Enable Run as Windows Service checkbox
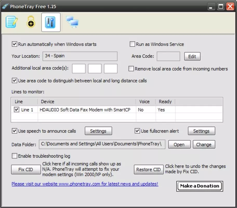This screenshot has height=208, width=237. pyautogui.click(x=132, y=44)
